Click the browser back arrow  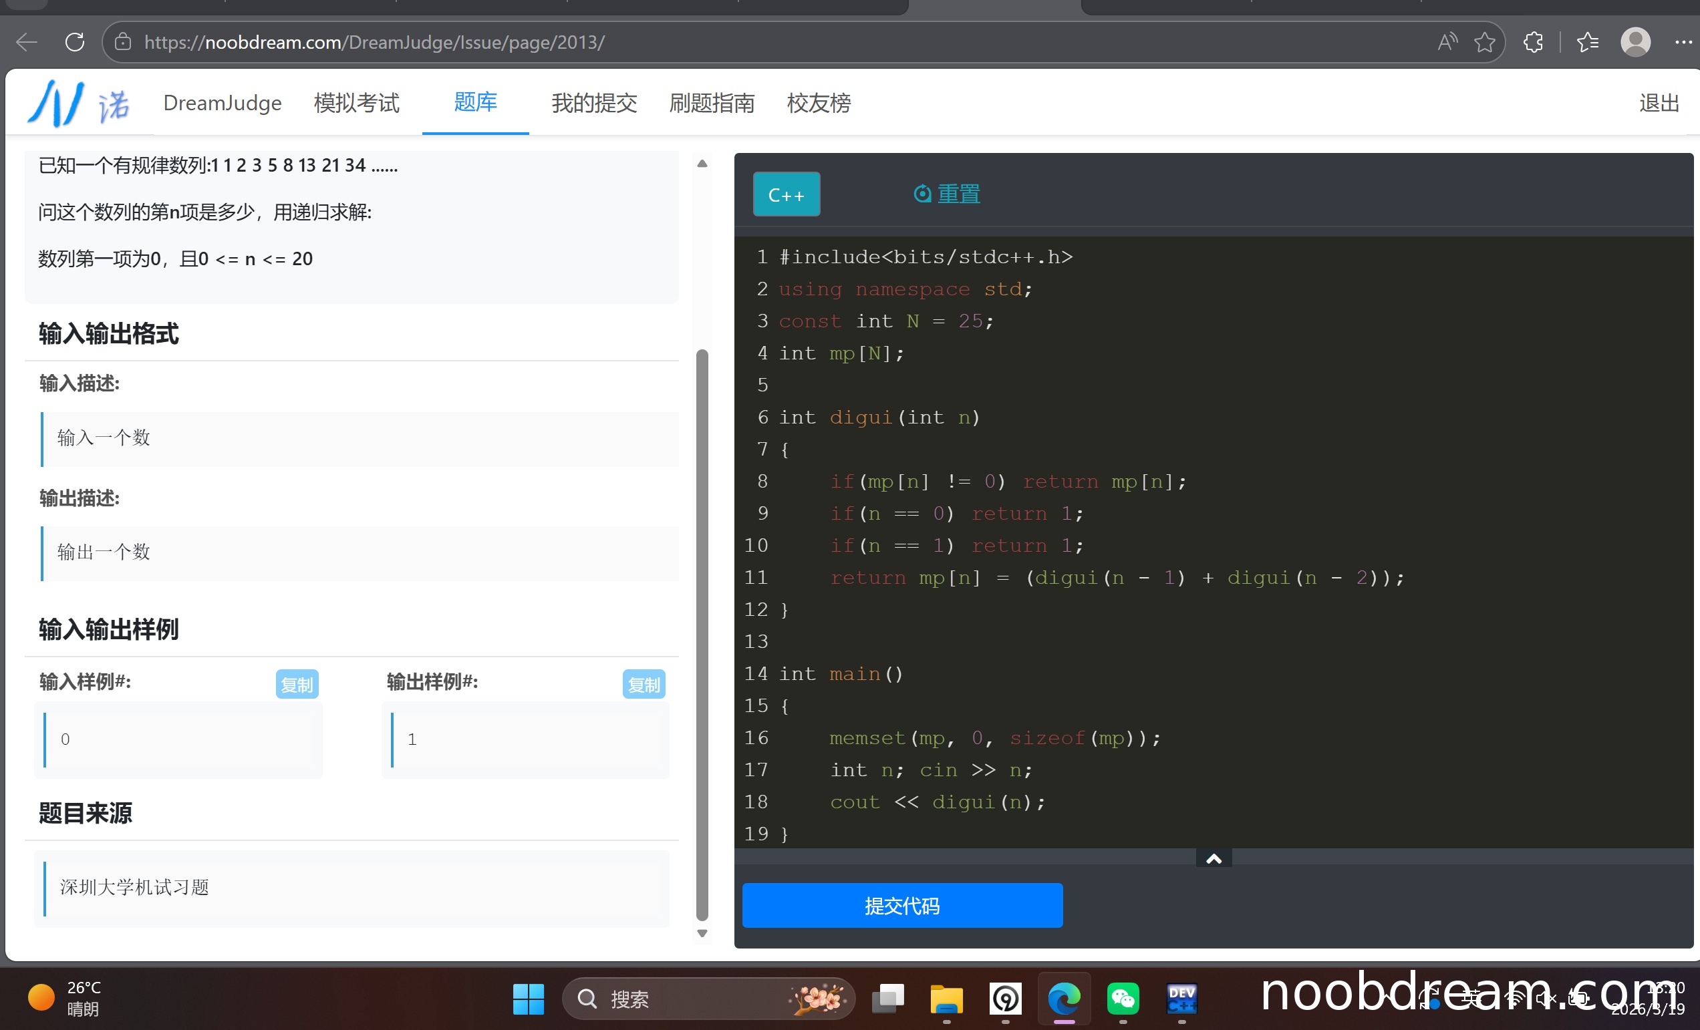(26, 42)
